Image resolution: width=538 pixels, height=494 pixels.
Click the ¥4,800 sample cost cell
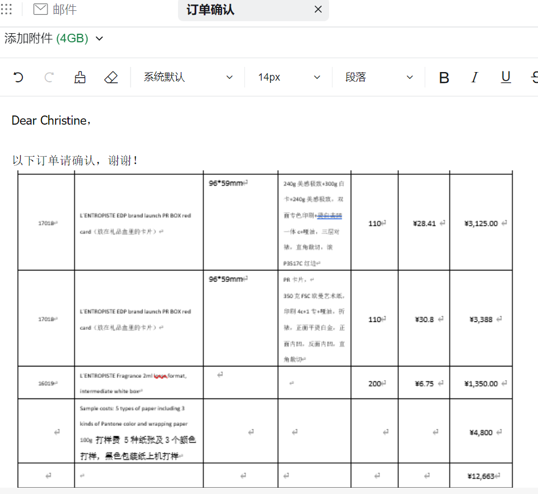pos(481,431)
